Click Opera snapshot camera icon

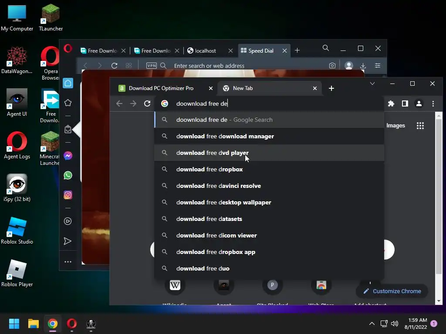[x=332, y=66]
